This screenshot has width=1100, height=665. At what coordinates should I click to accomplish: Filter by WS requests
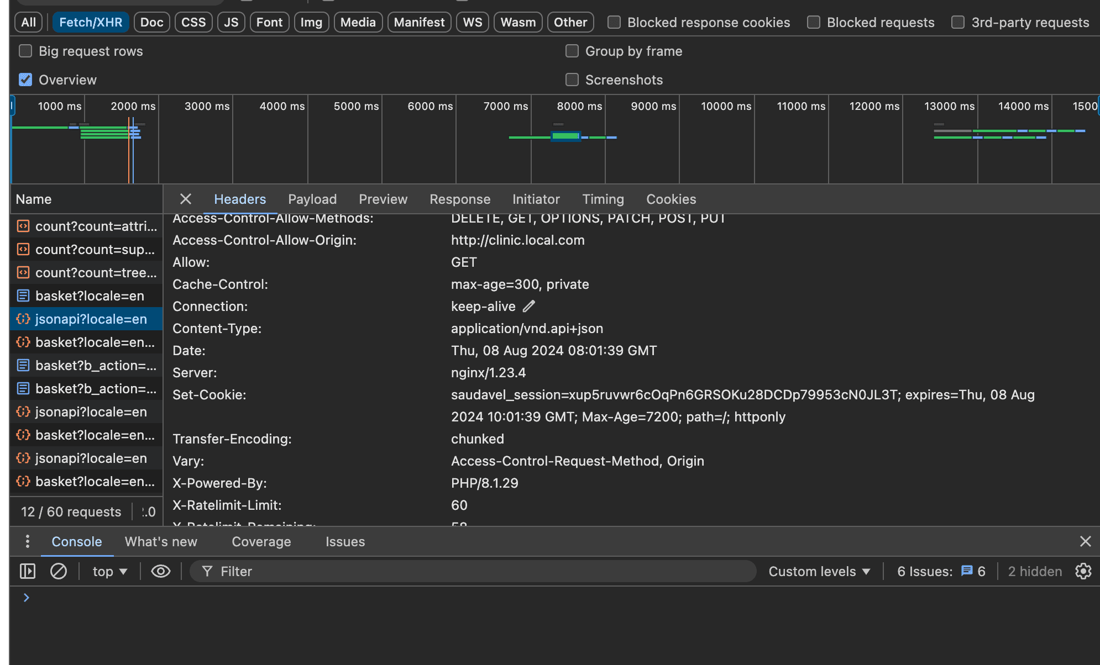pos(473,22)
